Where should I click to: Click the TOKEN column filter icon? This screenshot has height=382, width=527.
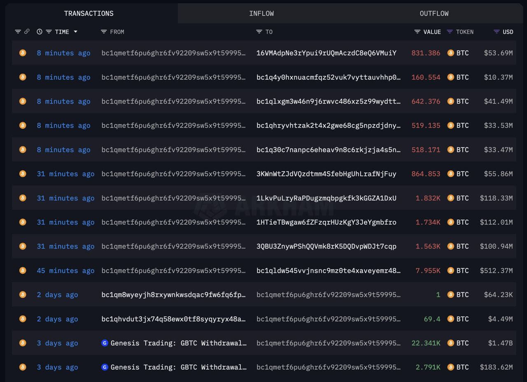[450, 32]
